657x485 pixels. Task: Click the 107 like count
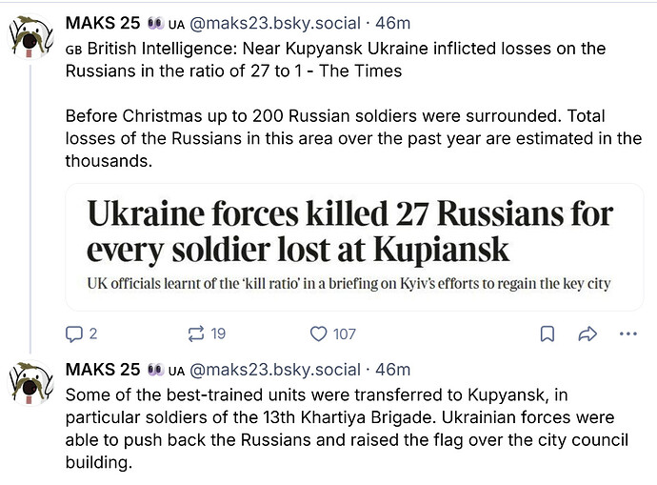pos(344,333)
